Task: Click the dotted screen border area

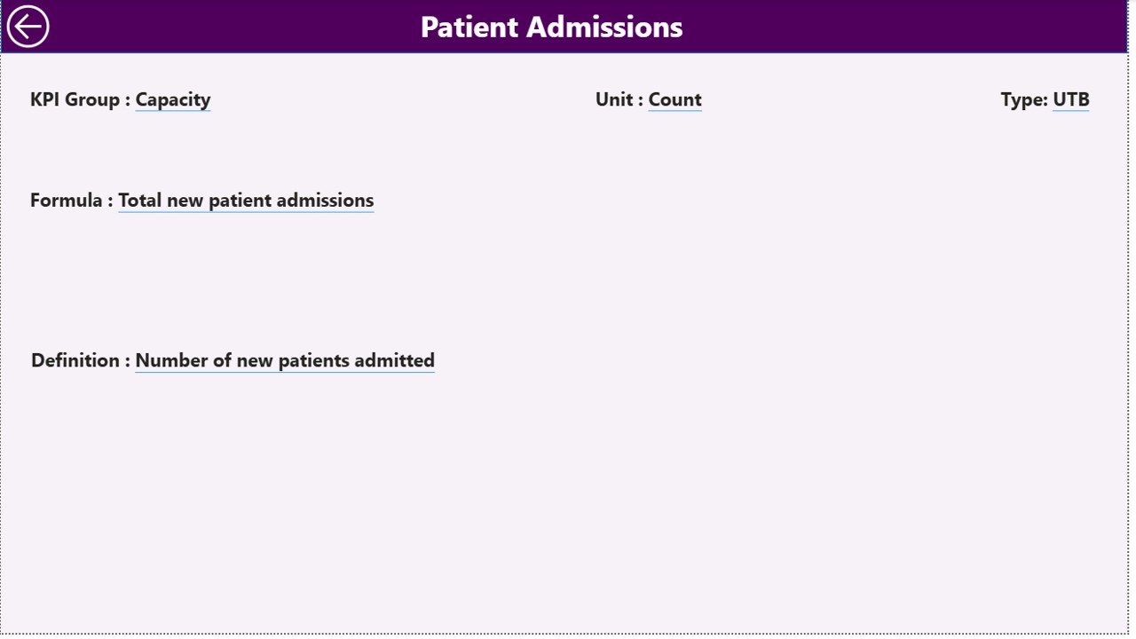Action: point(568,632)
